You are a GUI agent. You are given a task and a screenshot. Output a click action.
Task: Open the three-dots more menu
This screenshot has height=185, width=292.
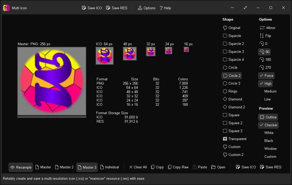232,8
